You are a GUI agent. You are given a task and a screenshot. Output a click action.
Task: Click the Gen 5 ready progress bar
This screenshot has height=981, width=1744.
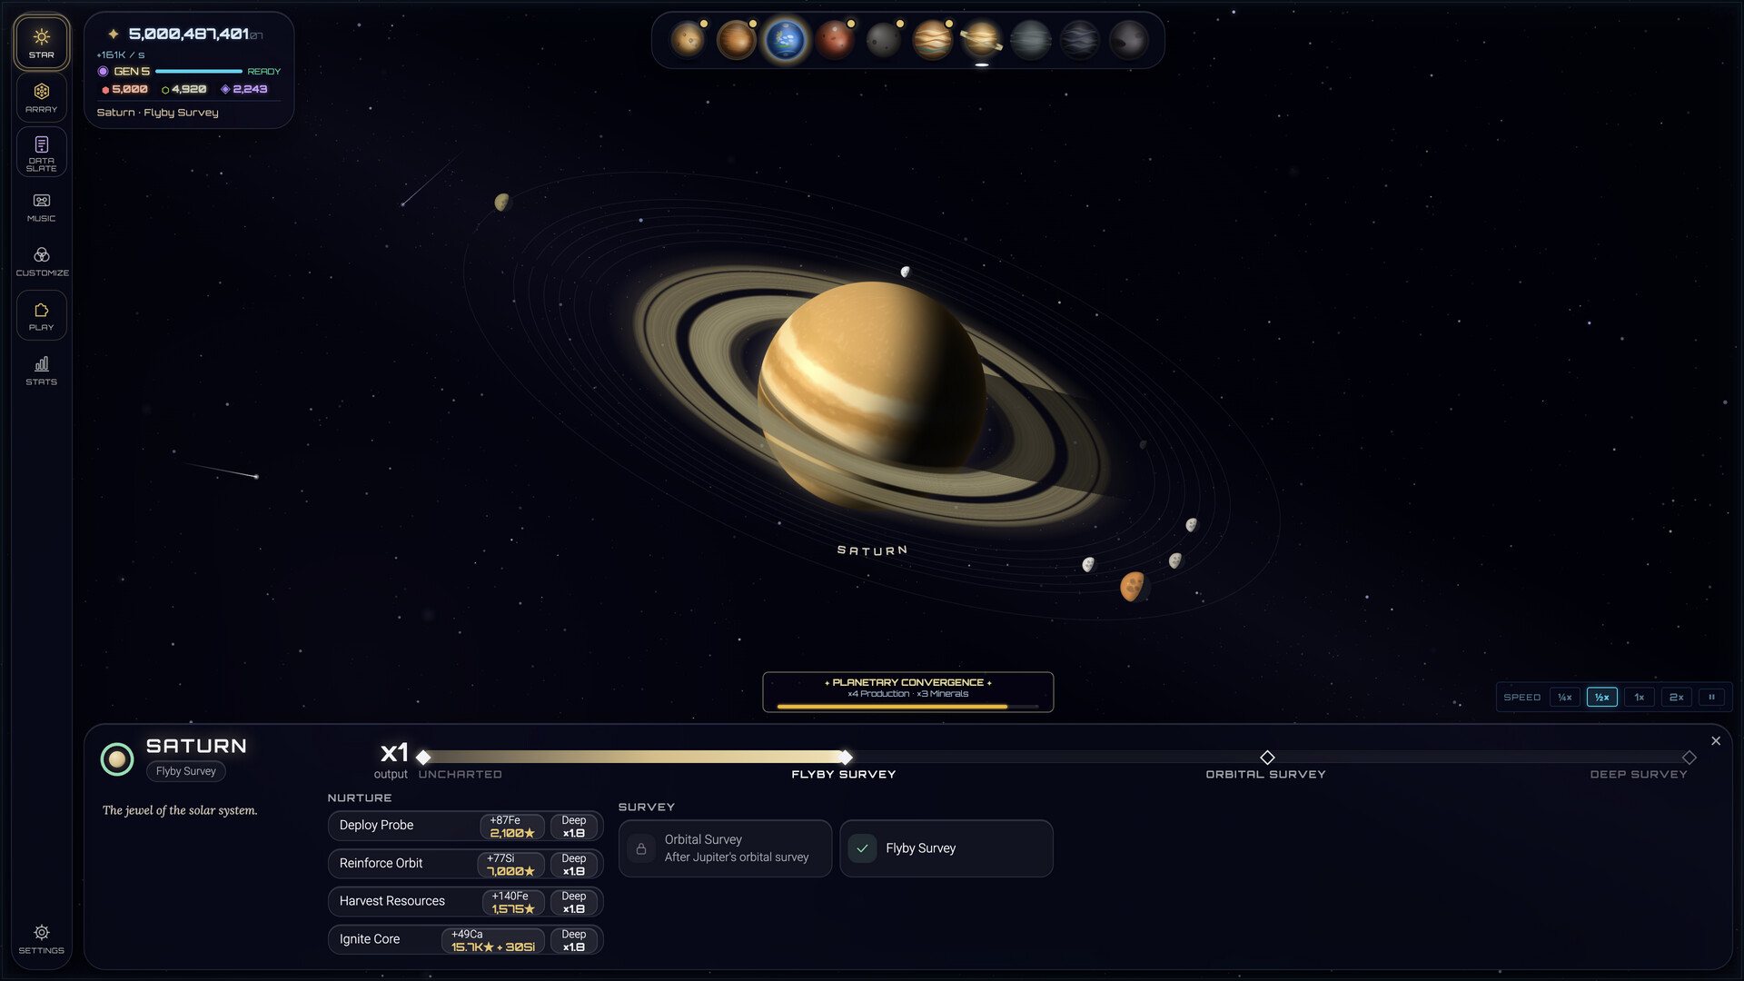[x=199, y=71]
